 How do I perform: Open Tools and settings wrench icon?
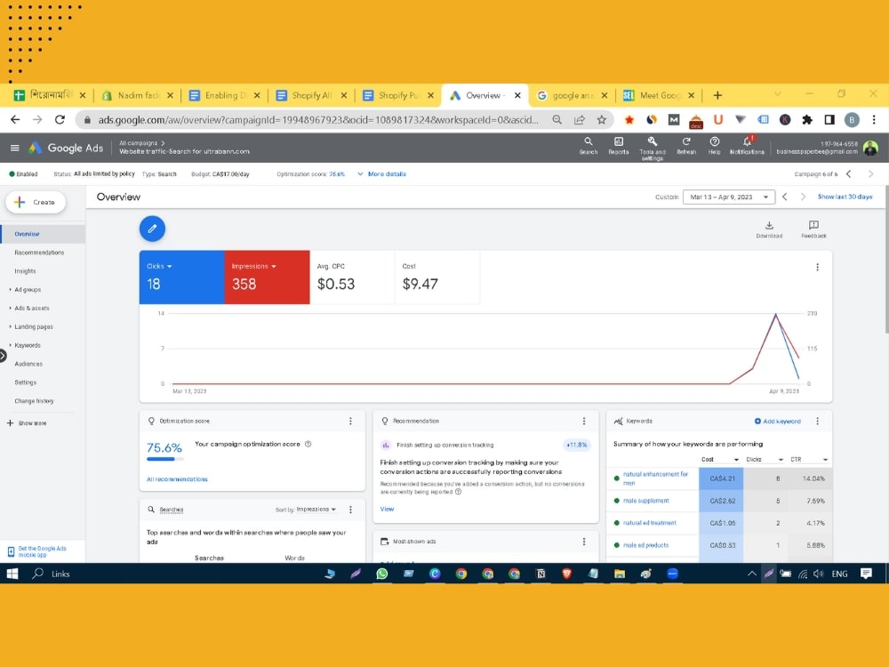pos(653,148)
